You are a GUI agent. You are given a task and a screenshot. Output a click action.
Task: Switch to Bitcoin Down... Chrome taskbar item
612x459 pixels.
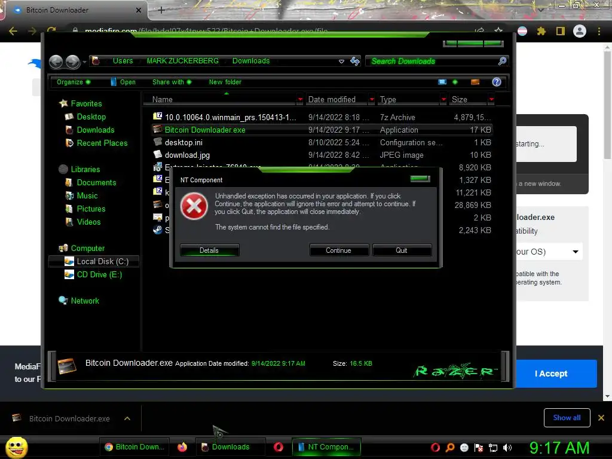pyautogui.click(x=134, y=447)
